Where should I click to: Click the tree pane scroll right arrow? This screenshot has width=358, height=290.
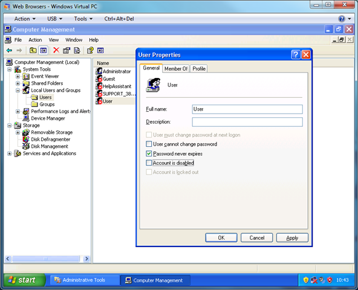[86, 259]
